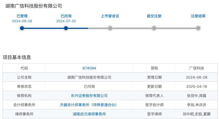Open sponsor 东兴证券股份有限公司 link
The height and width of the screenshot is (119, 219).
(89, 96)
